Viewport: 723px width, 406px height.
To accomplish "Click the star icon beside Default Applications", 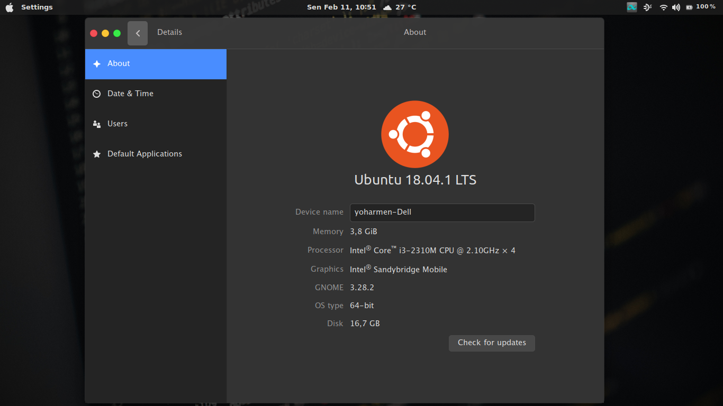I will 97,154.
